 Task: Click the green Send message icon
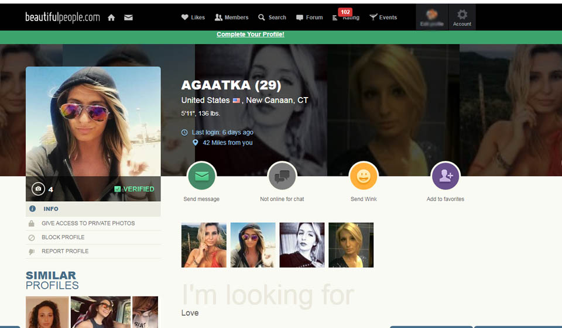(201, 176)
